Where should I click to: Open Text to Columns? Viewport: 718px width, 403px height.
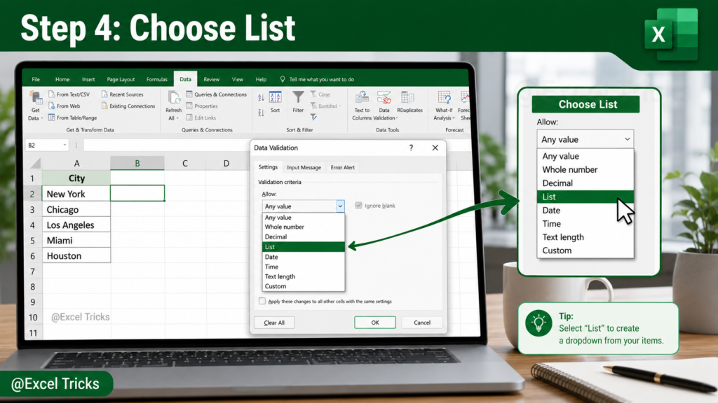click(362, 97)
